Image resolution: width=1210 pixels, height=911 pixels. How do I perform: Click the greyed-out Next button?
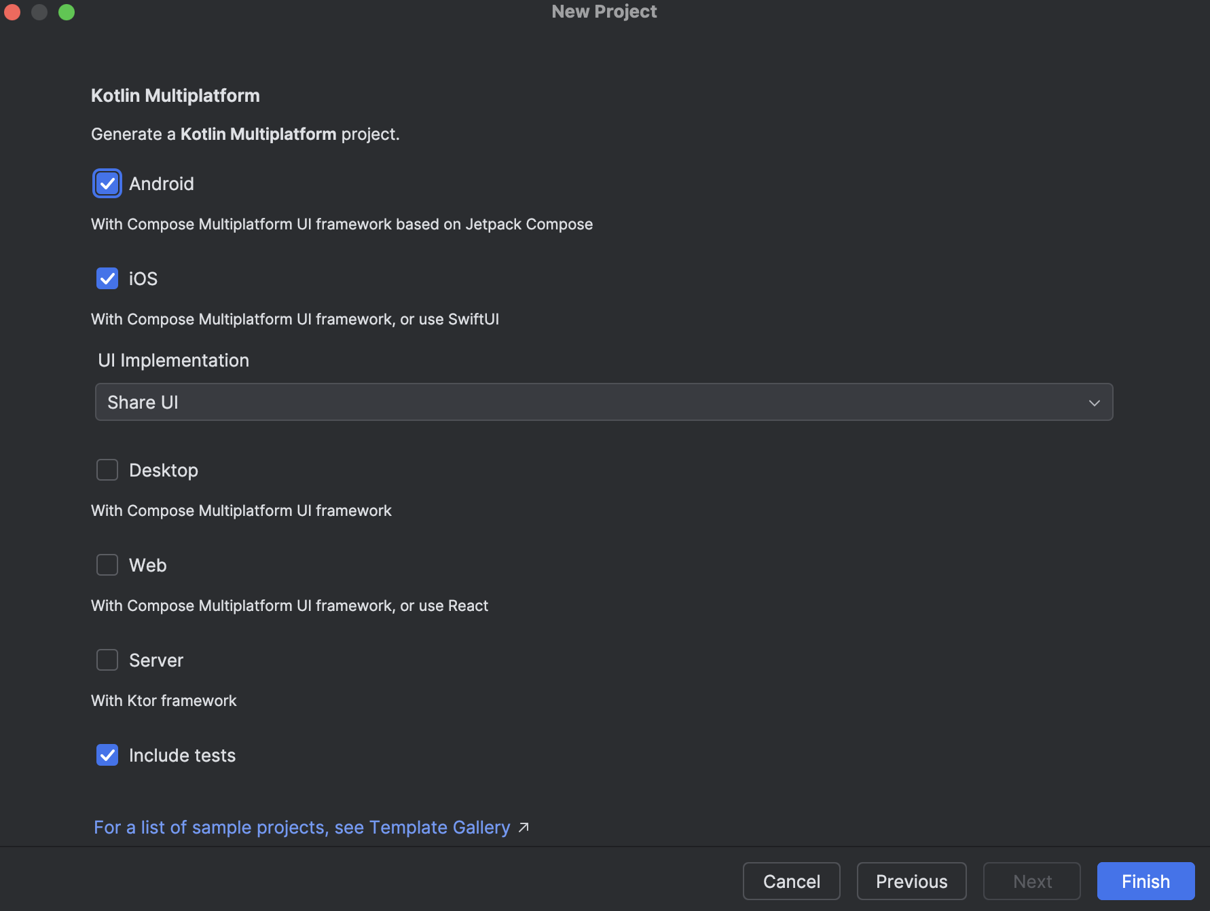point(1031,881)
